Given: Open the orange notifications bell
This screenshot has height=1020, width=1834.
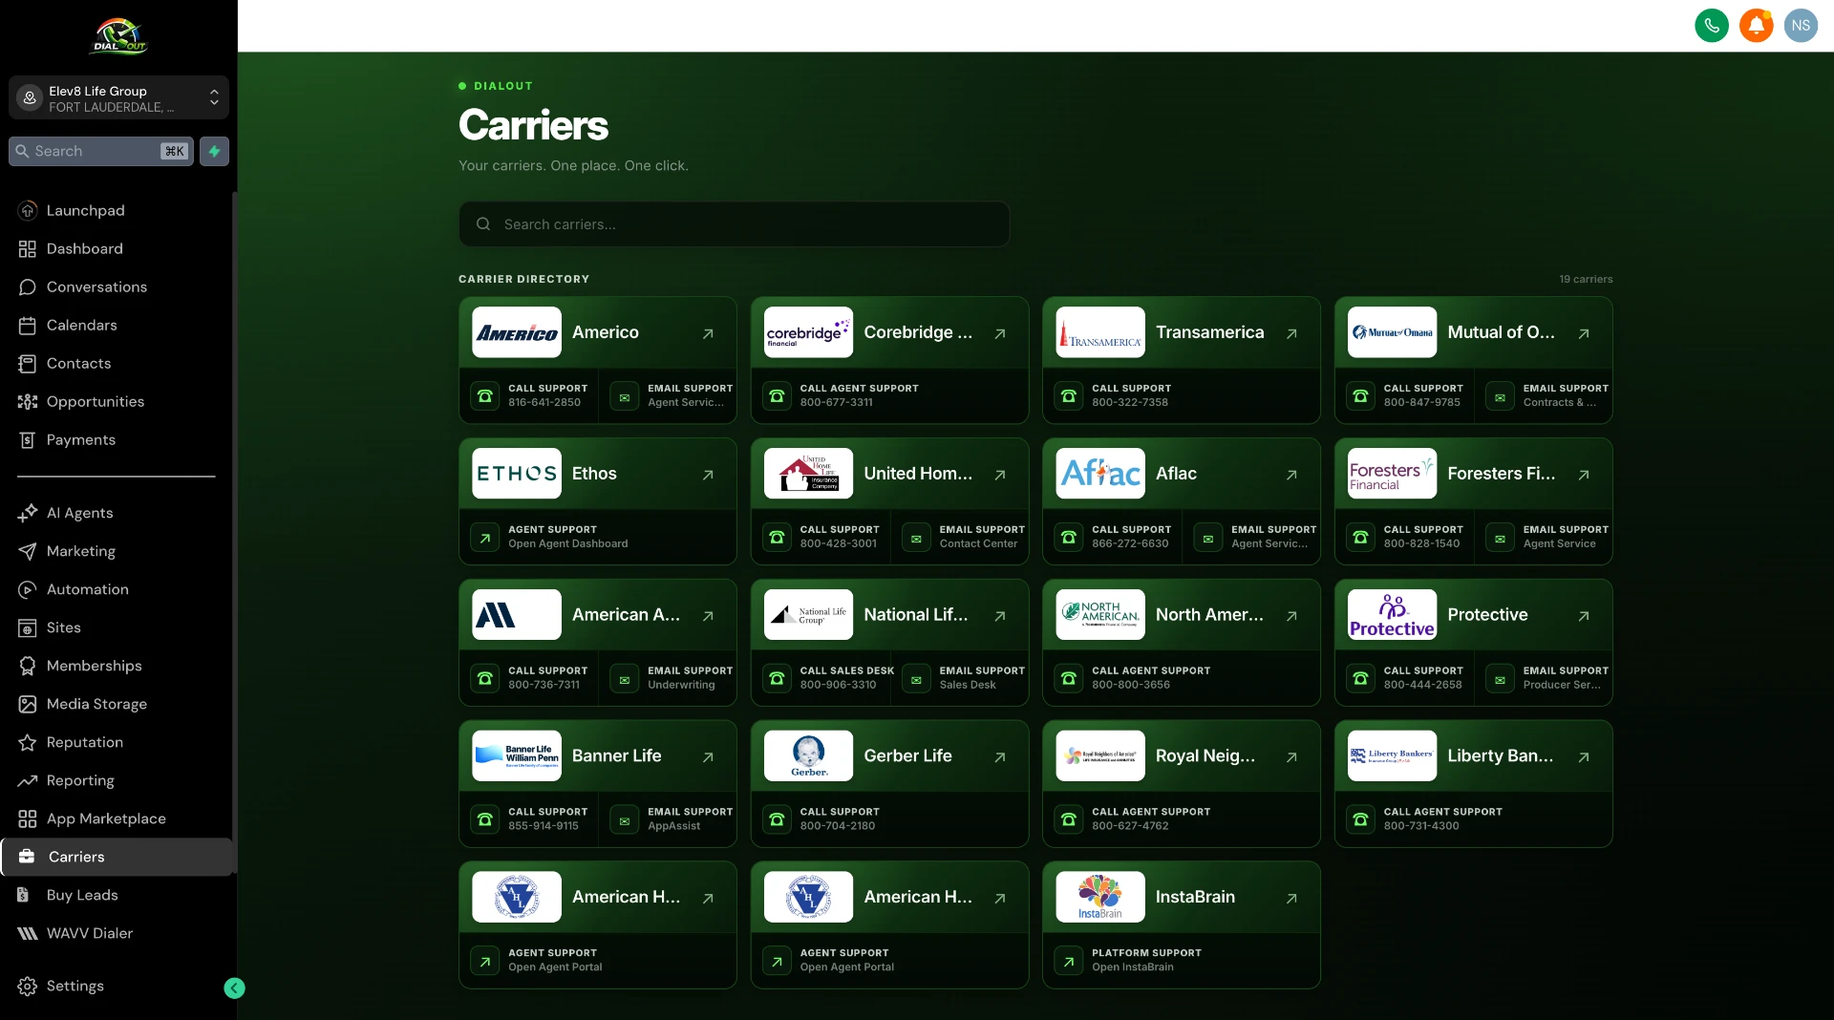Looking at the screenshot, I should point(1756,26).
